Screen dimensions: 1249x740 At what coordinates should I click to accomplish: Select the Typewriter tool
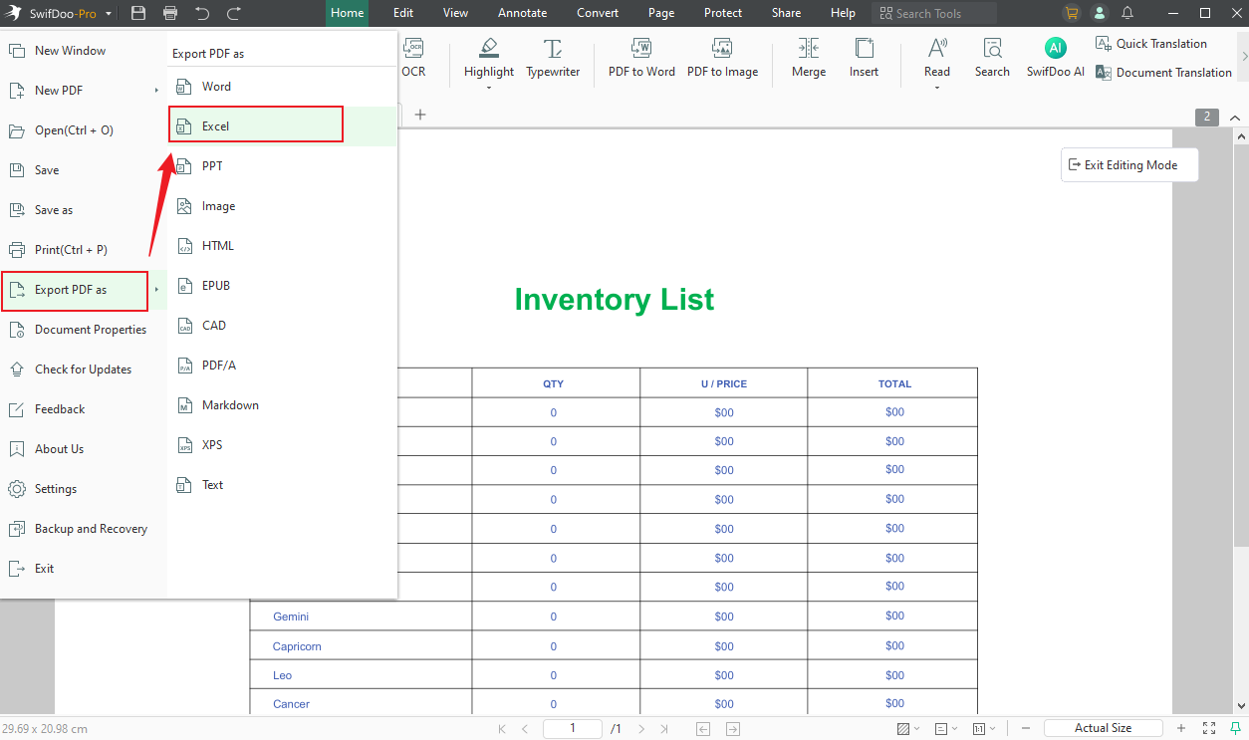coord(553,59)
